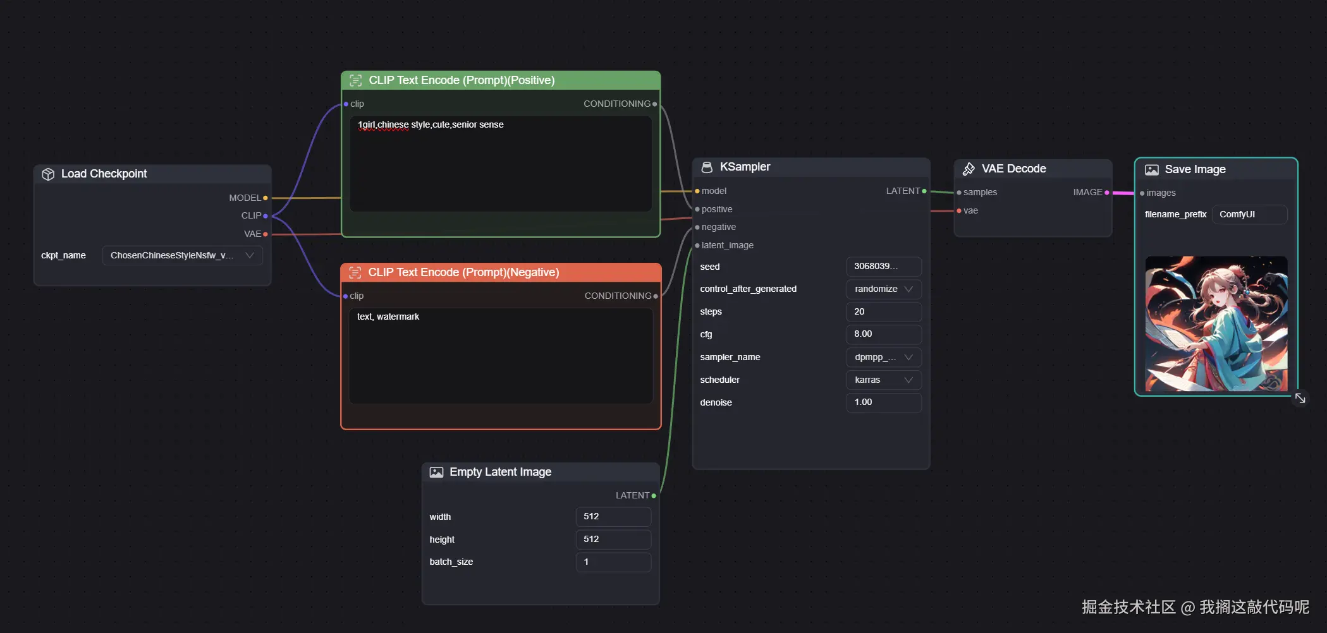Click the steps value field
The width and height of the screenshot is (1327, 633).
(883, 312)
